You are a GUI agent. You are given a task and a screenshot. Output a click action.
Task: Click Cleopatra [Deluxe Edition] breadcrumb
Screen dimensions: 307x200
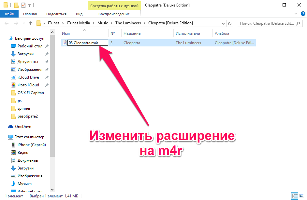pyautogui.click(x=170, y=23)
